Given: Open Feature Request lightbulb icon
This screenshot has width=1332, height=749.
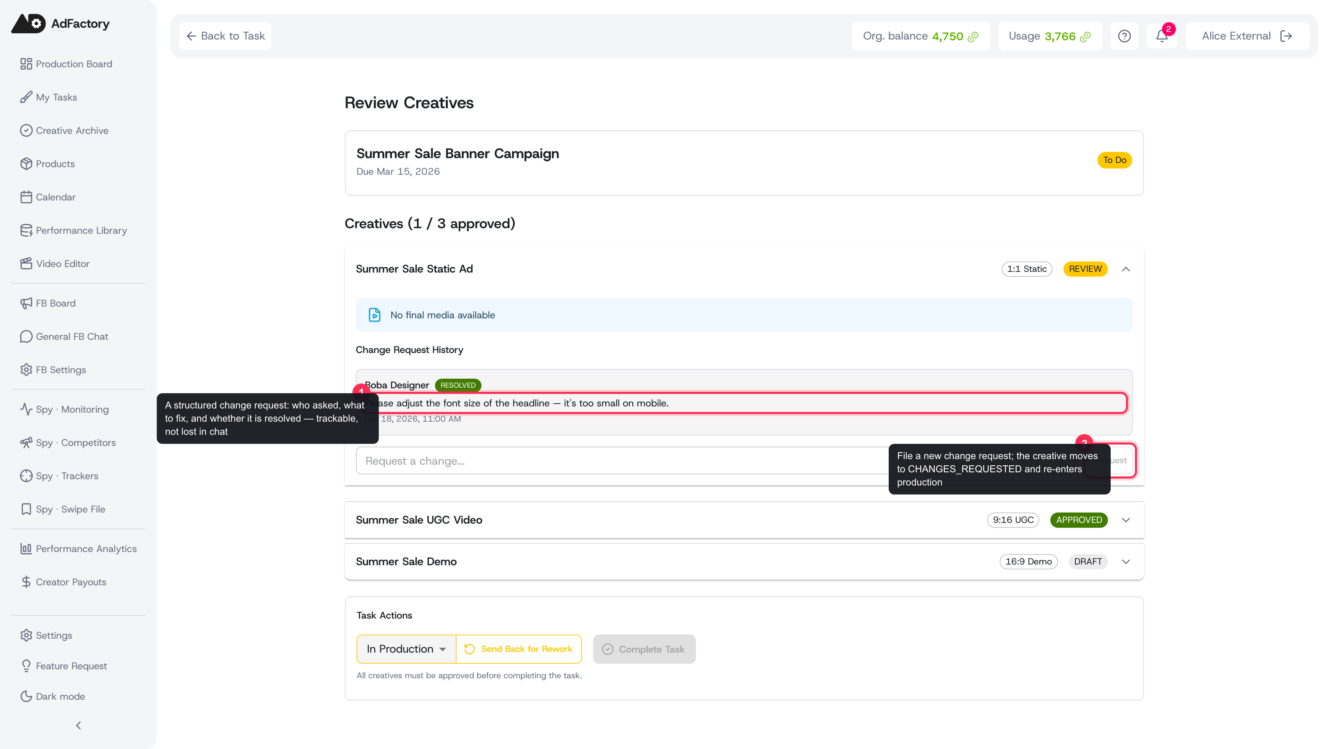Looking at the screenshot, I should 26,666.
